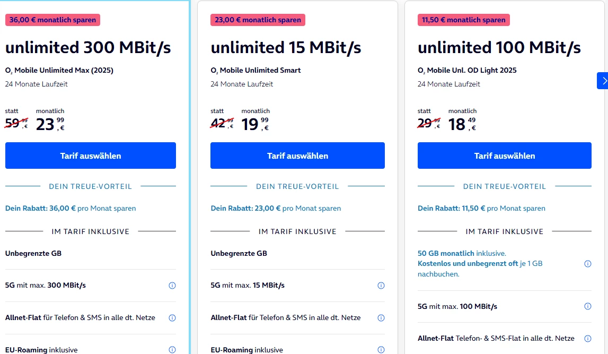Choose the unlimited 15 MBit/s tariff
Image resolution: width=608 pixels, height=354 pixels.
click(297, 156)
